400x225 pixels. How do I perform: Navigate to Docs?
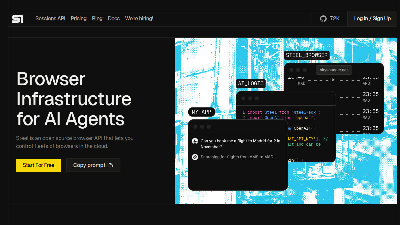(x=114, y=19)
